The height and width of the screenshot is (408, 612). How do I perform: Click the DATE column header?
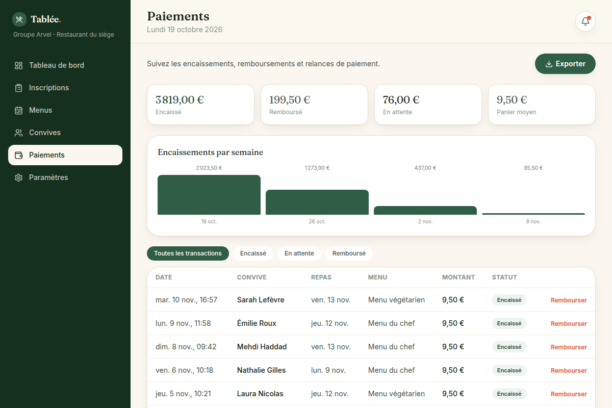[164, 277]
